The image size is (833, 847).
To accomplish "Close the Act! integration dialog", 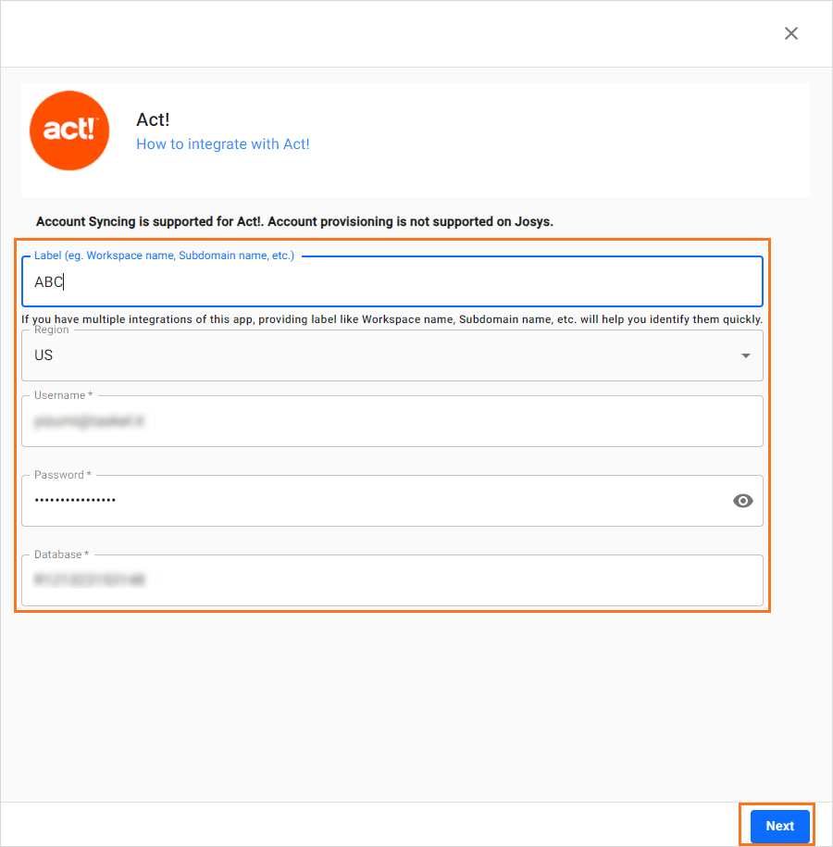I will click(790, 33).
